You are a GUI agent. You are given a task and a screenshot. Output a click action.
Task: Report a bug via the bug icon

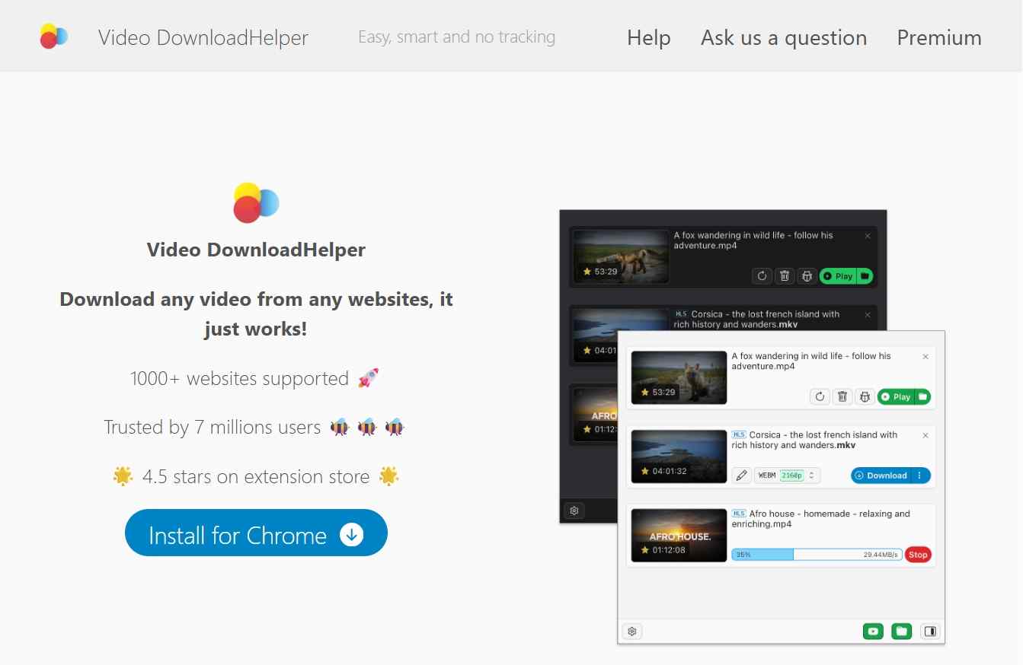pyautogui.click(x=865, y=396)
